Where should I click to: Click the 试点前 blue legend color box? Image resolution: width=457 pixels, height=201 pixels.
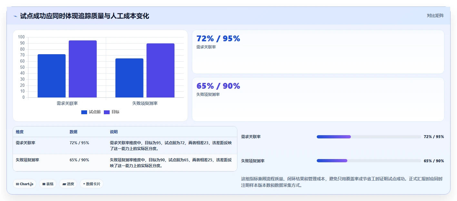(84, 112)
